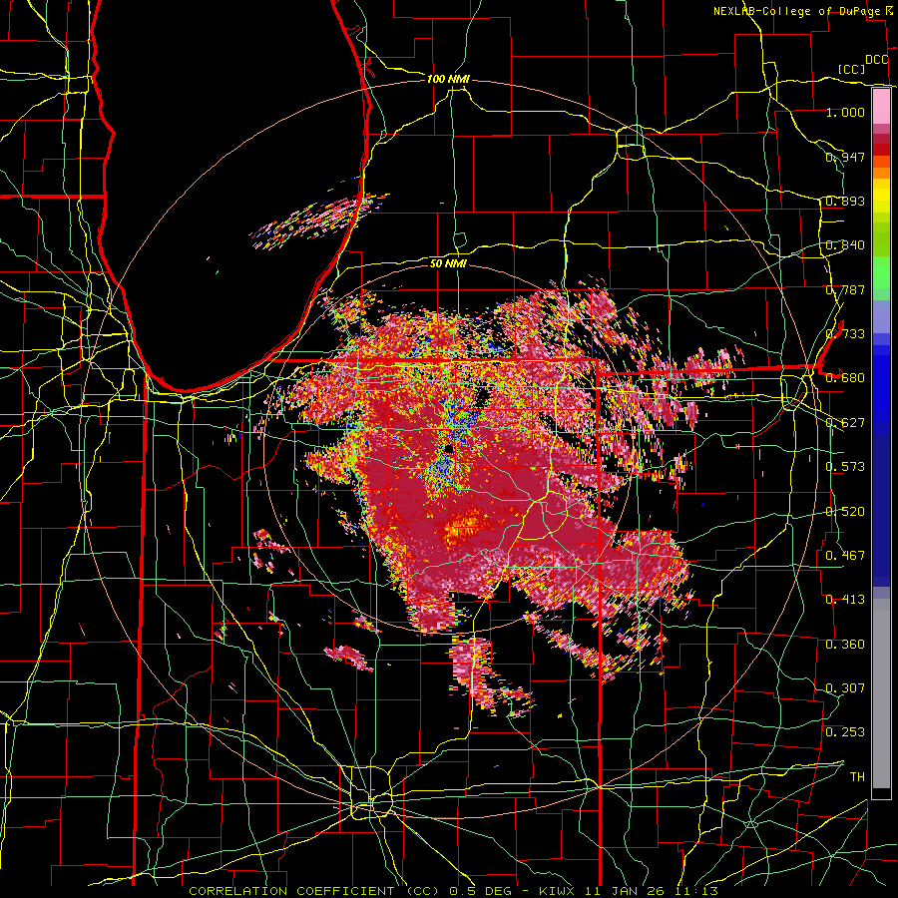Screen dimensions: 898x898
Task: Click the KIWX station identifier
Action: [x=556, y=891]
